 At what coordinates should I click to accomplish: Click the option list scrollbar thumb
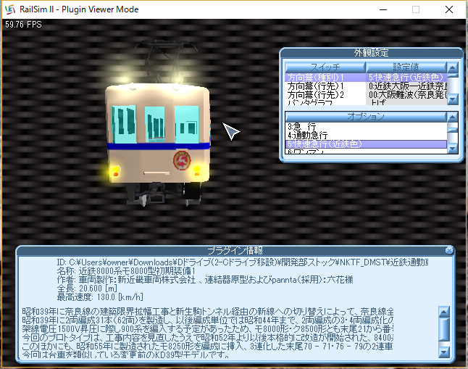point(453,130)
